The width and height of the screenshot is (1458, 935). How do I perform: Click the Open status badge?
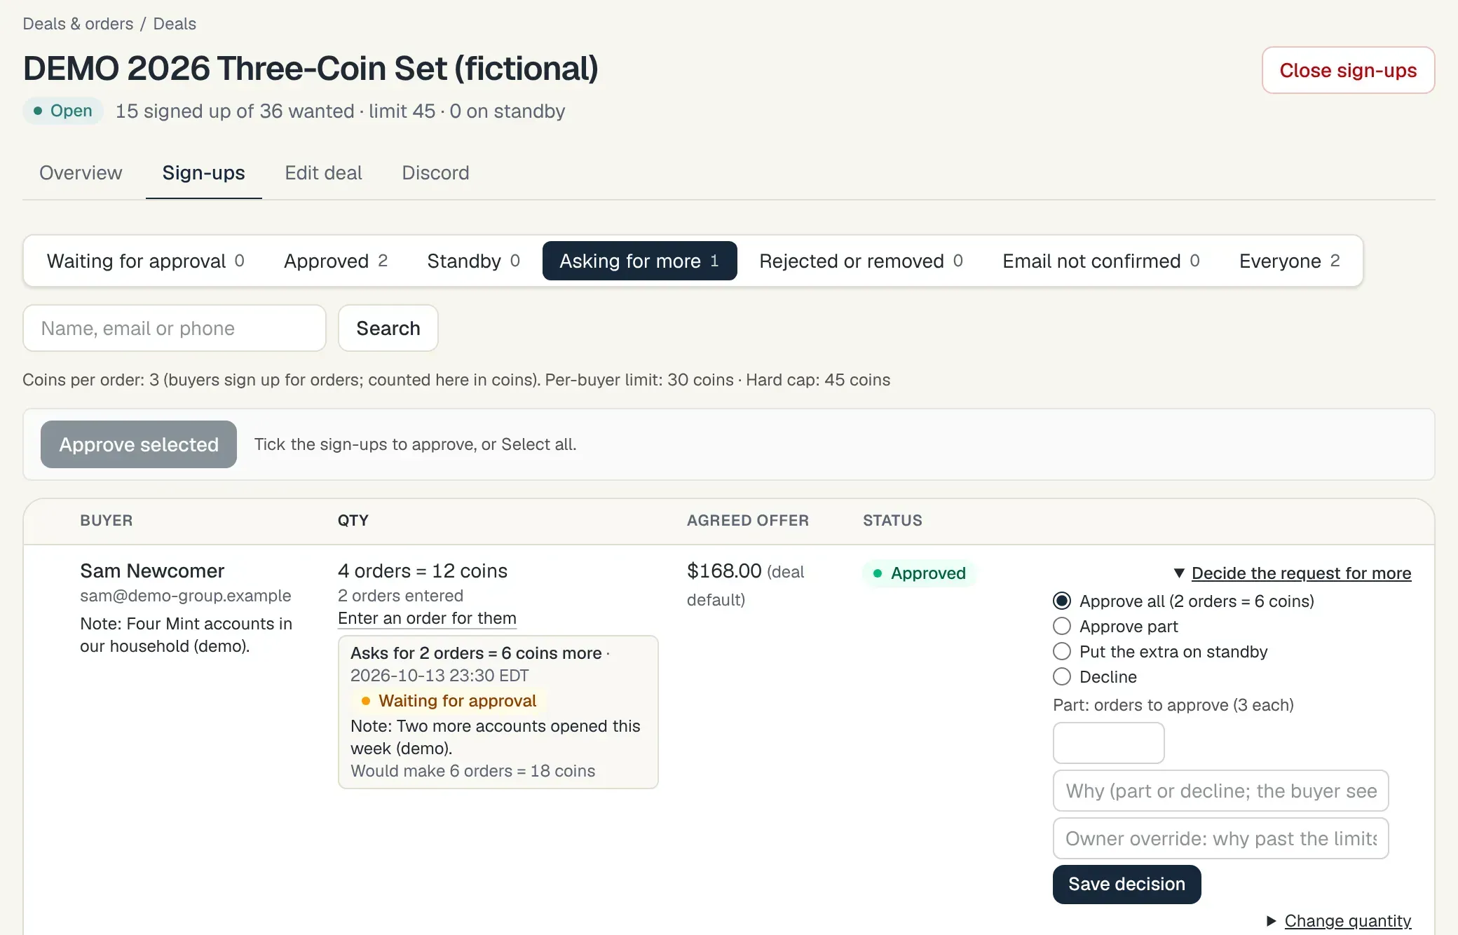tap(63, 111)
